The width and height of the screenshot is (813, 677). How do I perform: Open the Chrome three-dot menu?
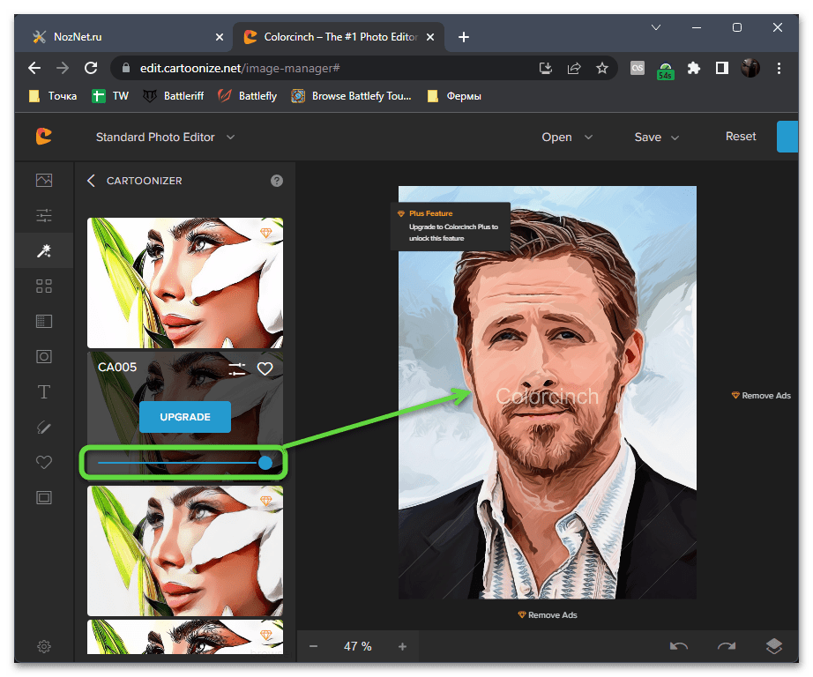coord(779,68)
